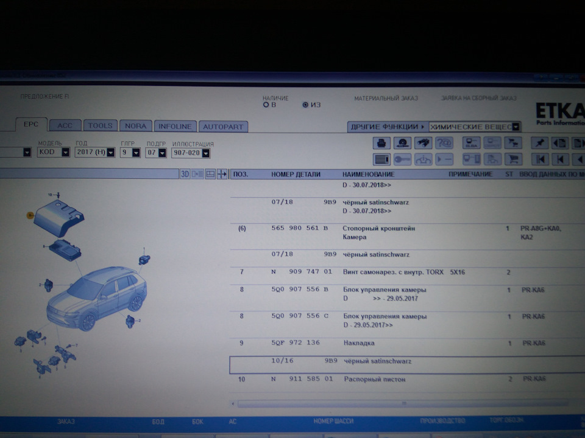
Task: Click the НОМЕР ДЕТАЛИ column header
Action: pyautogui.click(x=296, y=175)
